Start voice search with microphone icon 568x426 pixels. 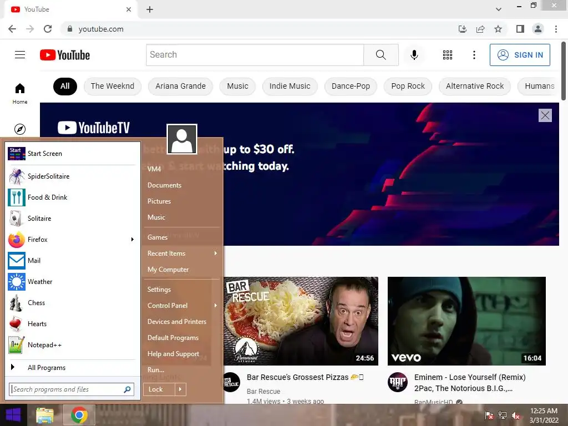click(414, 55)
